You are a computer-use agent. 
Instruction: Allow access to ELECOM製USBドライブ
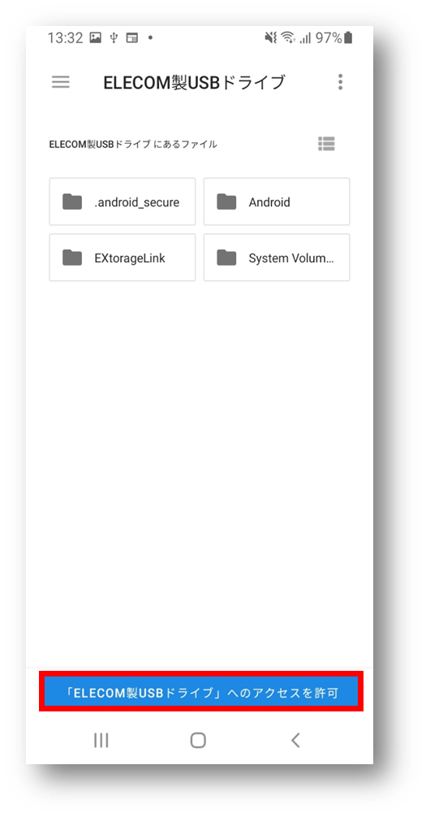coord(201,691)
